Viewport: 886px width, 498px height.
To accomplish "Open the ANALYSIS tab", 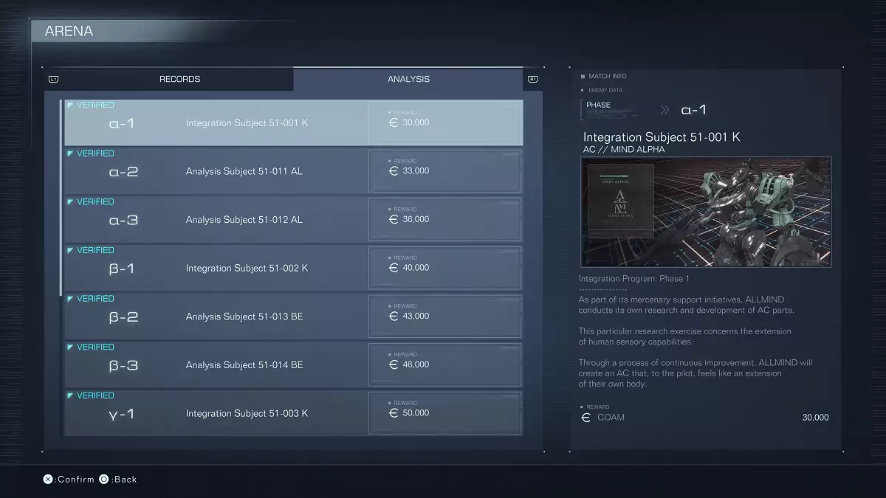I will (x=408, y=79).
